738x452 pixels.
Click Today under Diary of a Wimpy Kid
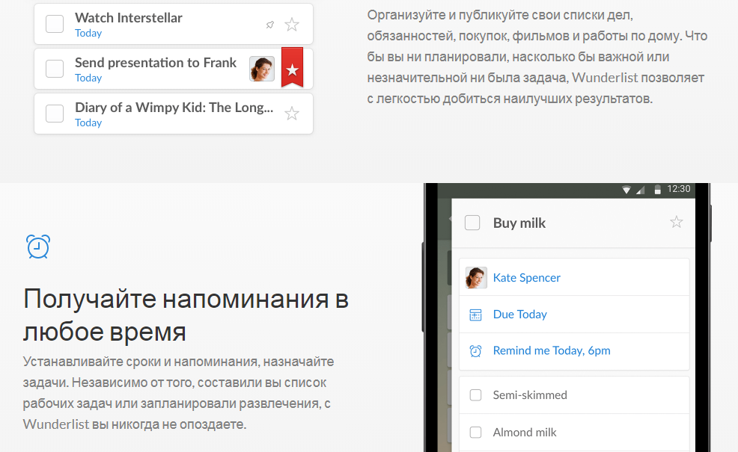click(x=88, y=122)
